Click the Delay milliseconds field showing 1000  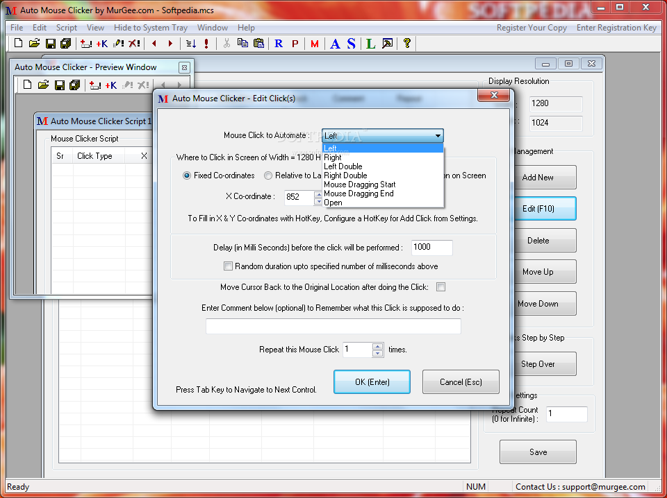431,248
